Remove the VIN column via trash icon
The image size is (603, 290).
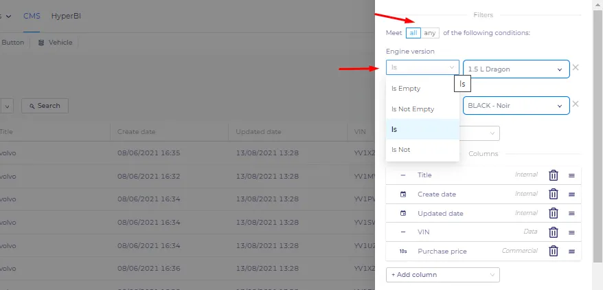553,232
